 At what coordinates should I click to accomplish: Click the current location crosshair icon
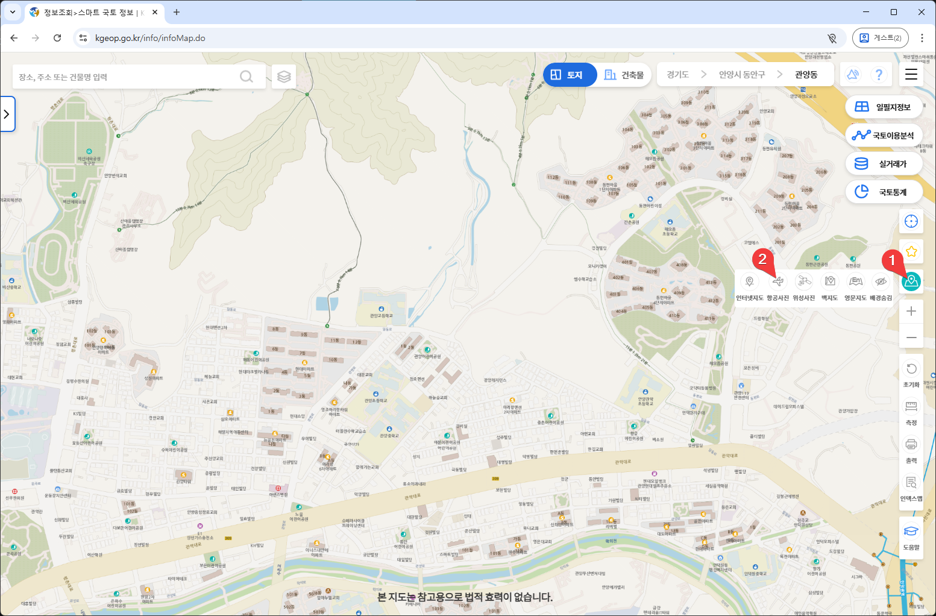pyautogui.click(x=911, y=221)
